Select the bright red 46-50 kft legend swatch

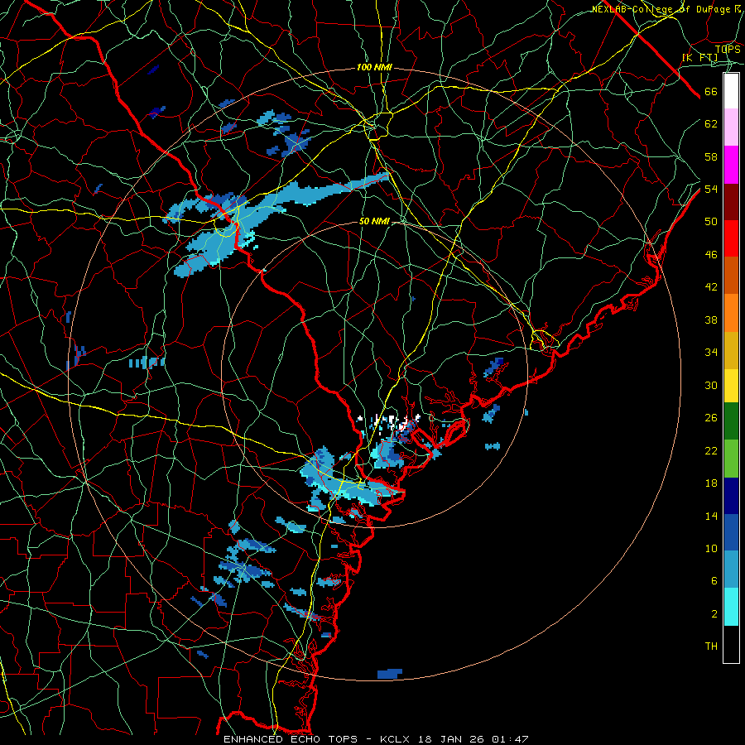[731, 238]
